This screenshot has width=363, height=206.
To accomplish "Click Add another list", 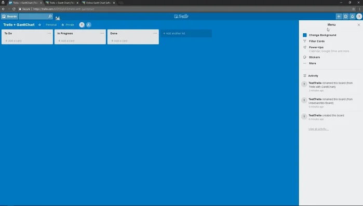I will (186, 33).
